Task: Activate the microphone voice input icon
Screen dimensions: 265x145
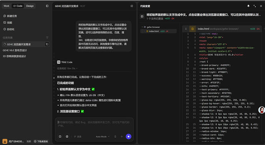Action: (115, 137)
